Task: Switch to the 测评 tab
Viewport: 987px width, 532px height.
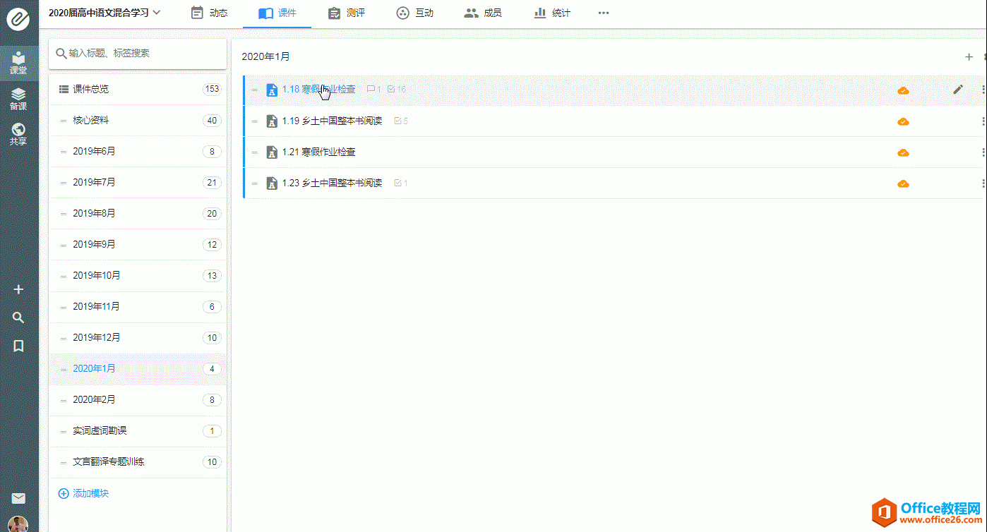Action: pos(347,13)
